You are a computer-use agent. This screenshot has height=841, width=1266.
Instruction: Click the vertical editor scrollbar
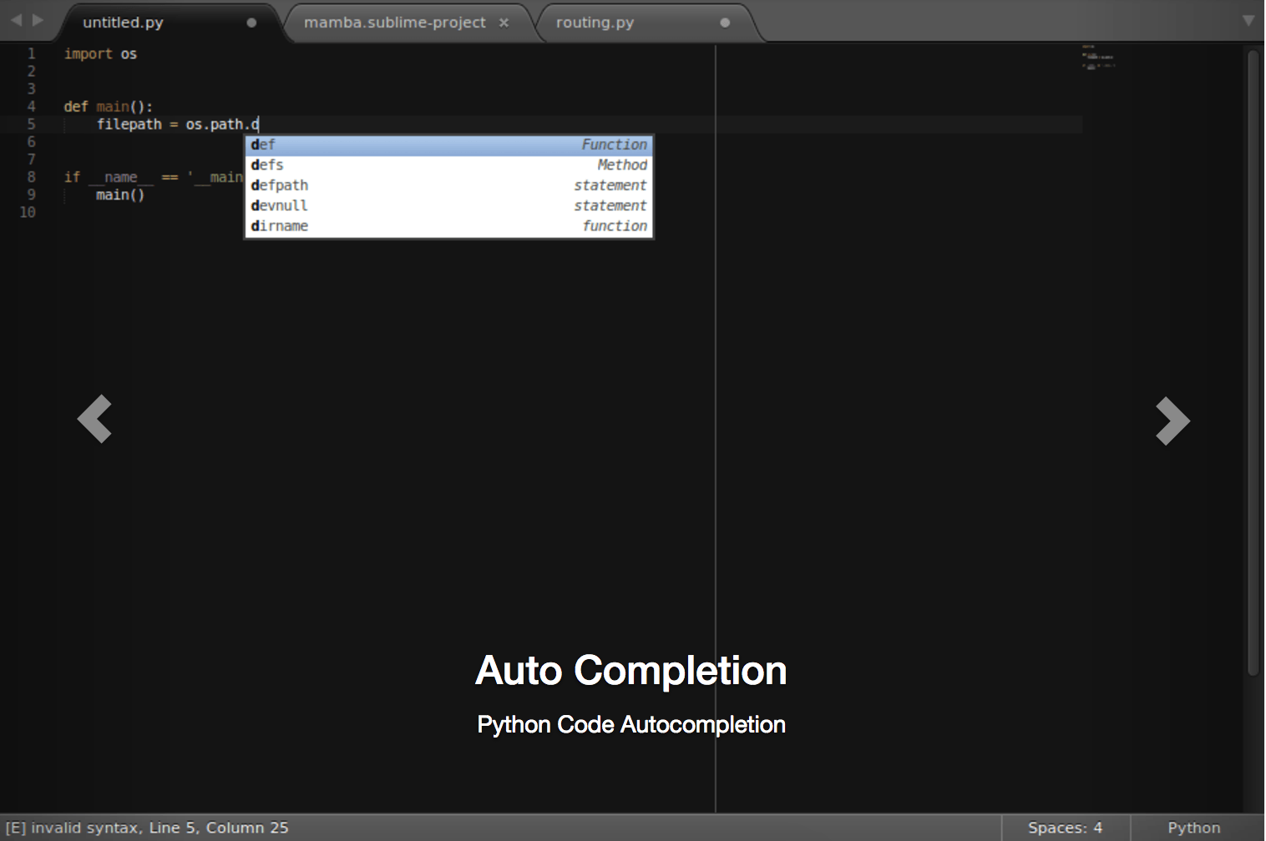click(x=1252, y=359)
